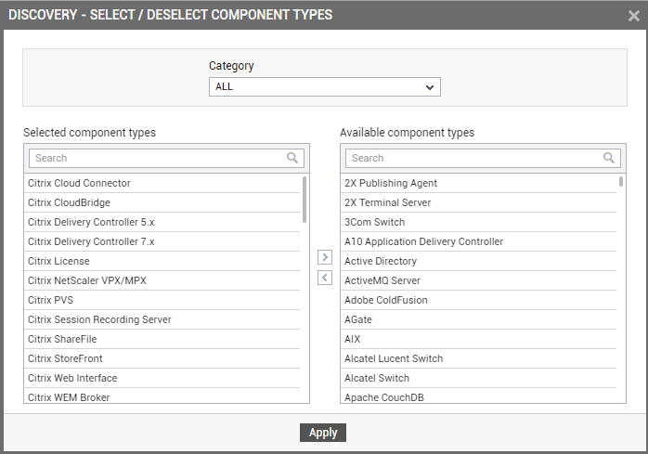
Task: Select Active Directory
Action: pos(479,261)
